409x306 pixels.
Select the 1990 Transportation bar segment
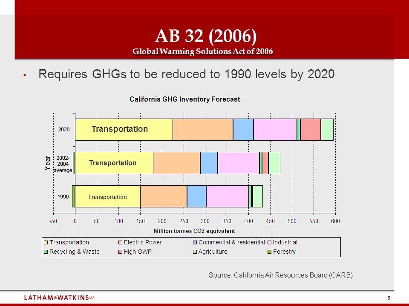pyautogui.click(x=108, y=196)
